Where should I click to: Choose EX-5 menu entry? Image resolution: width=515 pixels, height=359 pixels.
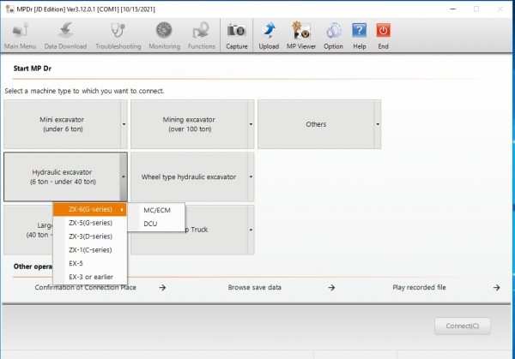pyautogui.click(x=90, y=263)
